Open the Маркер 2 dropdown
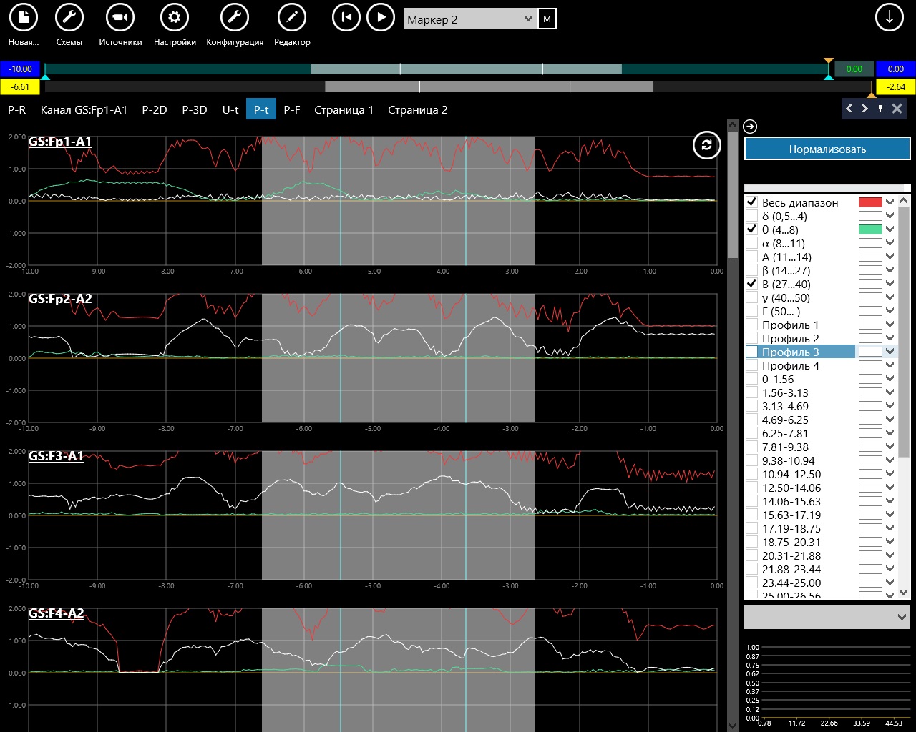The image size is (916, 732). [469, 19]
